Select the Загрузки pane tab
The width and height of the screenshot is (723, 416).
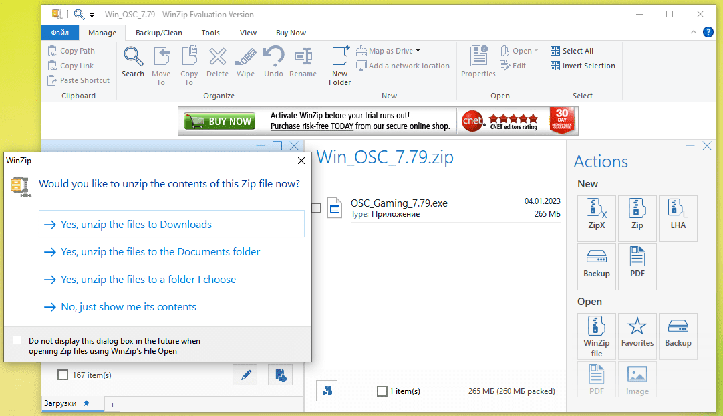pos(72,403)
